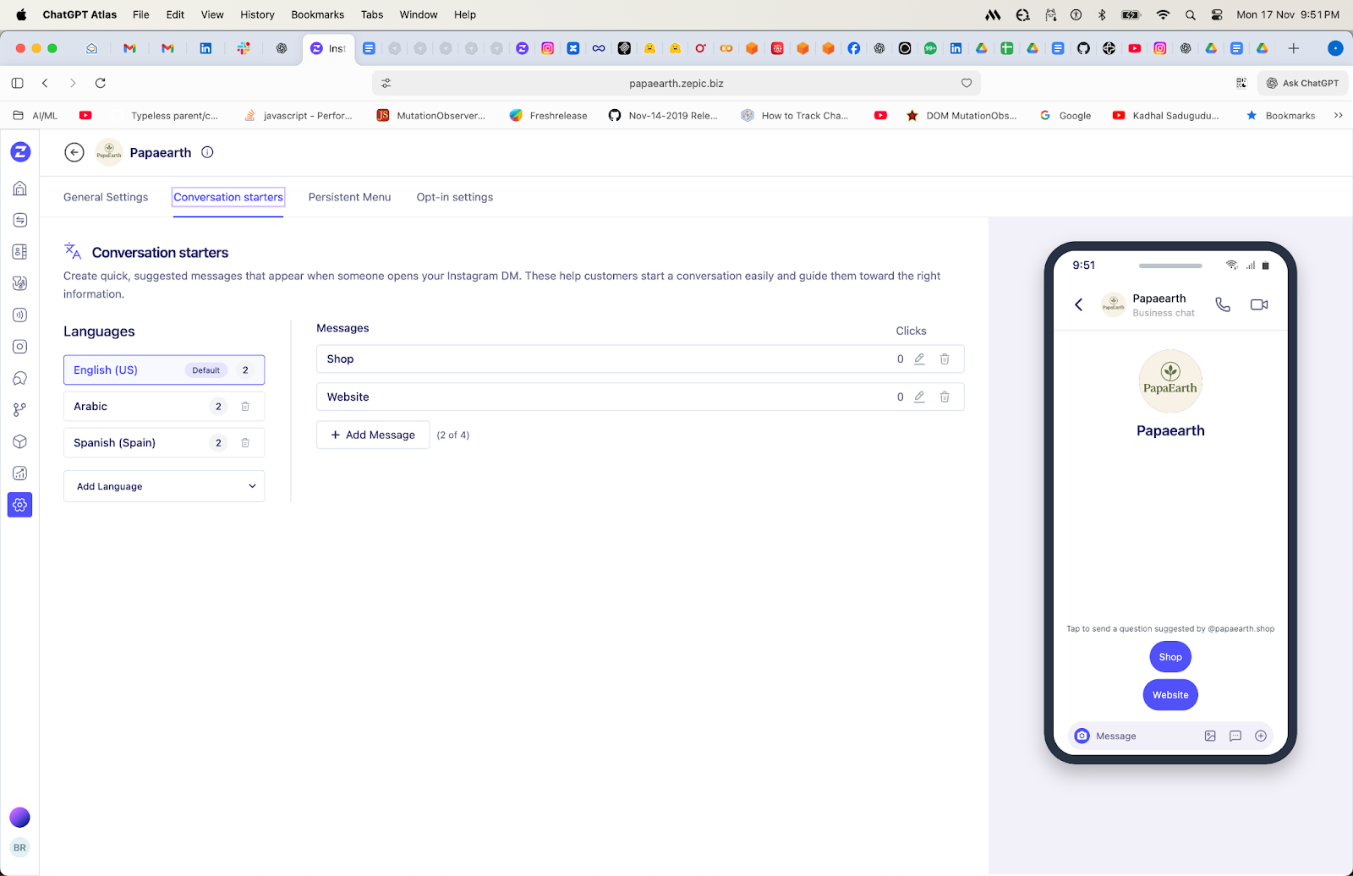Toggle the browser sidebar panel icon

17,83
